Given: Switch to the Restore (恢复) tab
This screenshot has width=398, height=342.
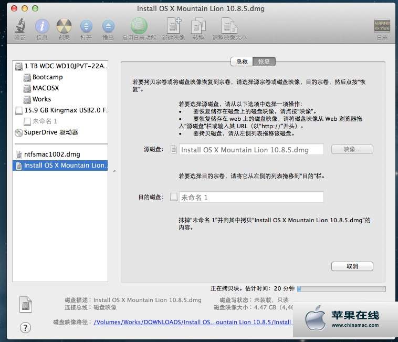Looking at the screenshot, I should point(264,61).
